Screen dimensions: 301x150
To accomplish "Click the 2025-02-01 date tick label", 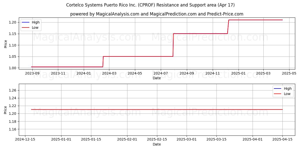I will pos(127,139).
